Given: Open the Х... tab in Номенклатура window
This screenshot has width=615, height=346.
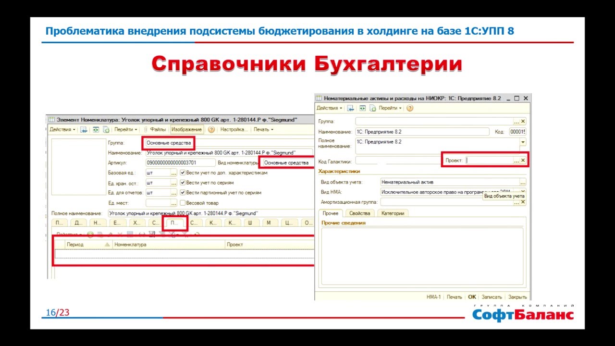Looking at the screenshot, I should [x=137, y=222].
